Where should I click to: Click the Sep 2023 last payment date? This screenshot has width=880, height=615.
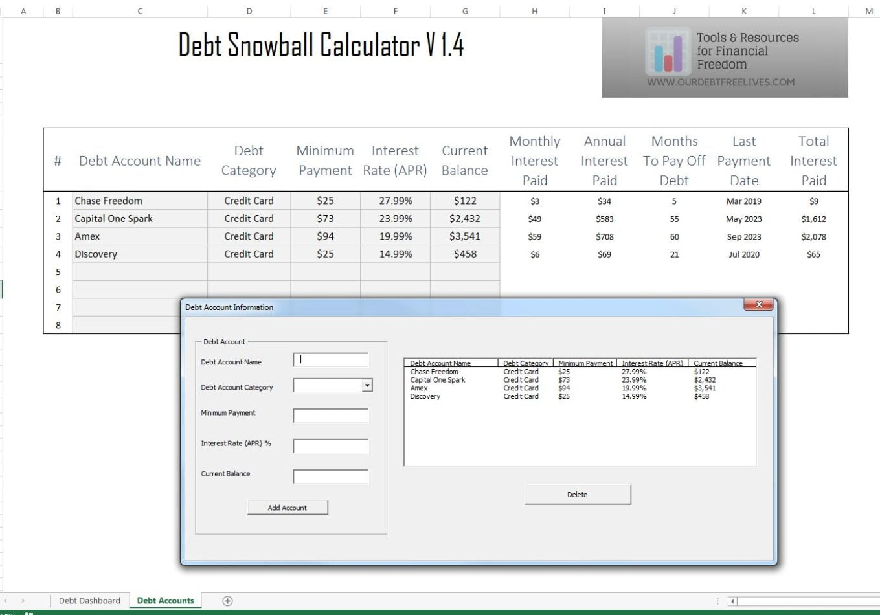(744, 237)
